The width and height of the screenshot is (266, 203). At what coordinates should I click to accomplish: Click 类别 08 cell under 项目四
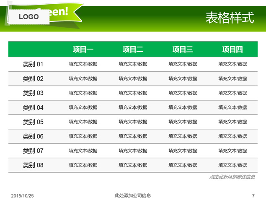coord(232,165)
